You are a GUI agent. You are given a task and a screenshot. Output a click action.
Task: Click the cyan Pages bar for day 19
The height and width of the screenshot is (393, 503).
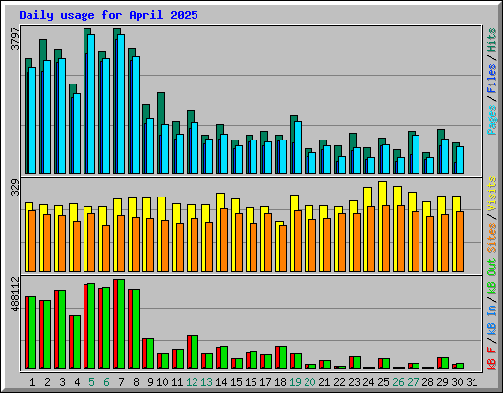point(298,147)
